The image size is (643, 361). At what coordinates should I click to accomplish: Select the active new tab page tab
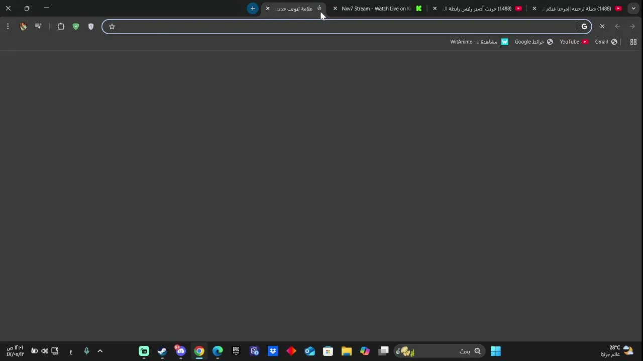click(294, 9)
